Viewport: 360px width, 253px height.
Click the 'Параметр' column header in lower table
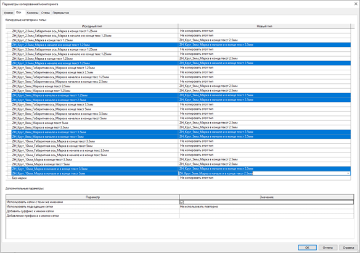(92, 197)
